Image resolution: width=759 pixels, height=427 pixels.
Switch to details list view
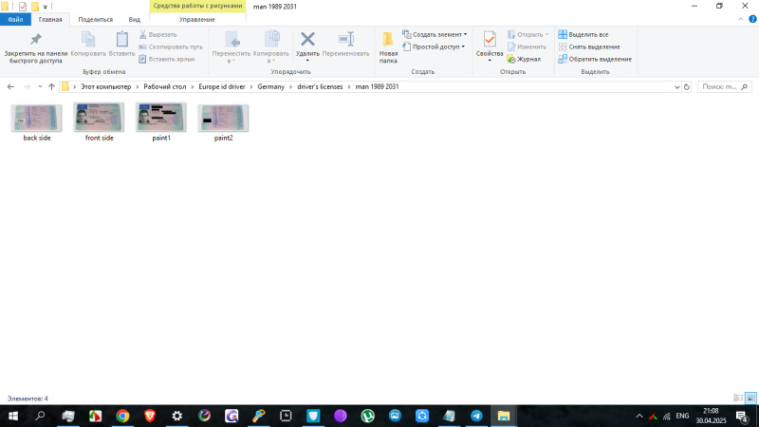[x=738, y=399]
